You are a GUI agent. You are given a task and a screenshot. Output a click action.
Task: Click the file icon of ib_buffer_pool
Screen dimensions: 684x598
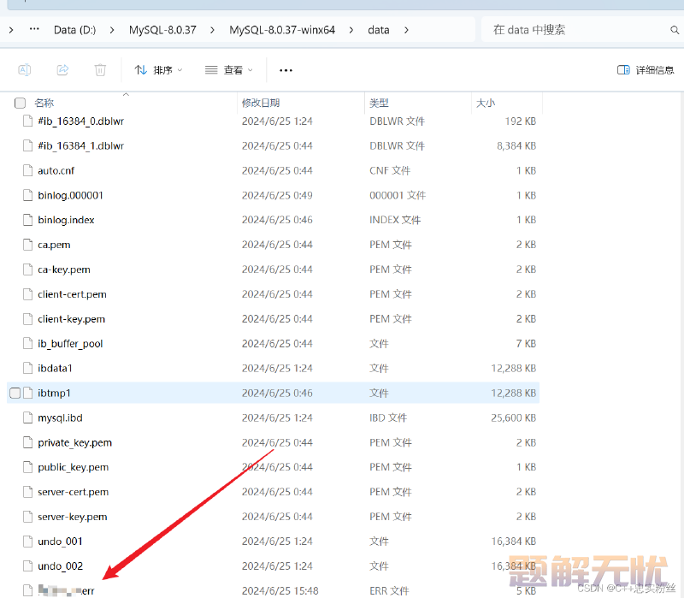[27, 344]
